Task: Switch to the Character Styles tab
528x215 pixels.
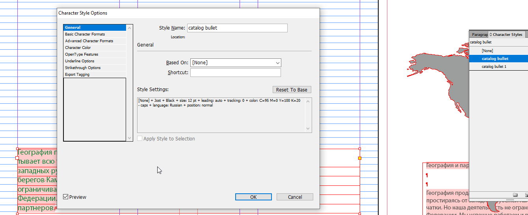Action: coord(506,35)
